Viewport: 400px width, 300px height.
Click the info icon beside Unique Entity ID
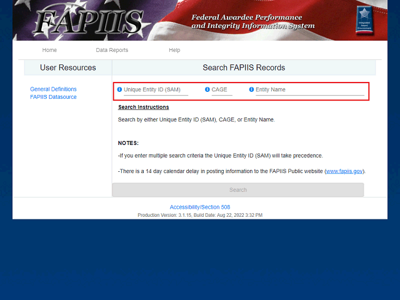tap(119, 89)
